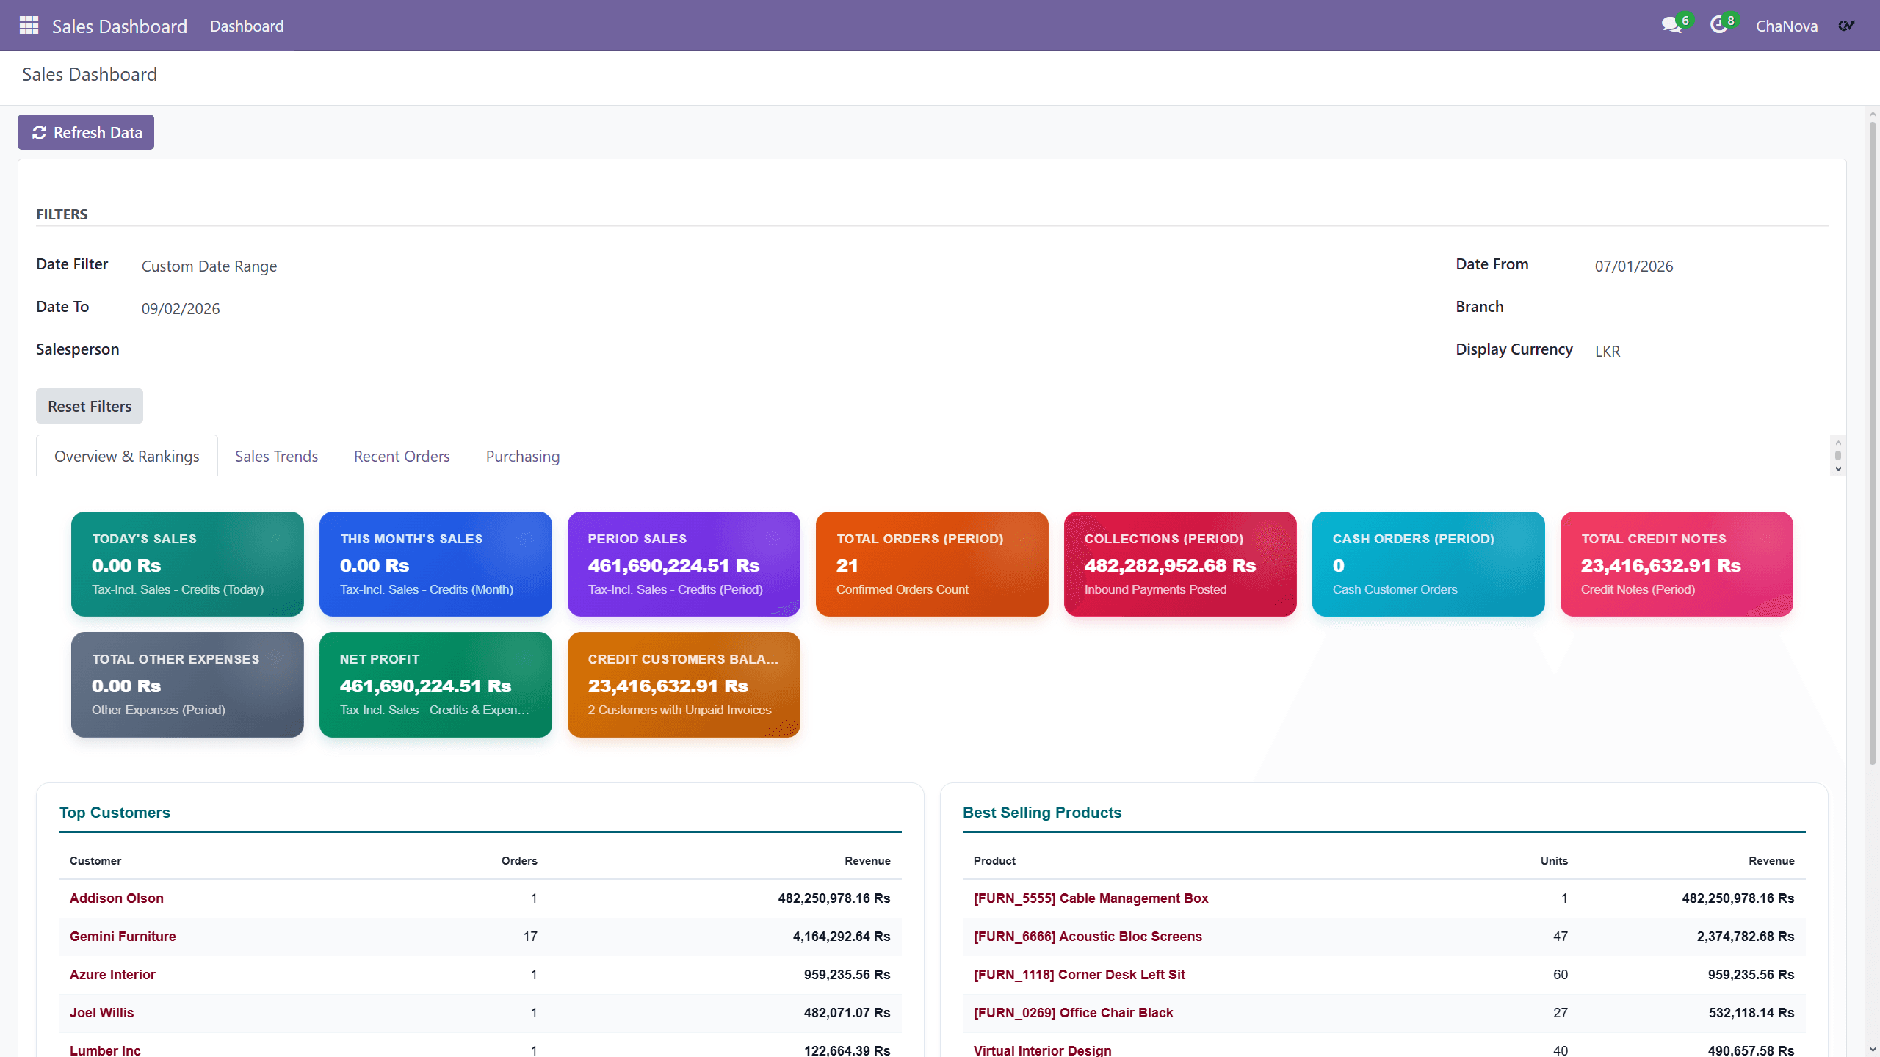Viewport: 1880px width, 1057px height.
Task: Open customer Joel Willis
Action: click(x=101, y=1013)
